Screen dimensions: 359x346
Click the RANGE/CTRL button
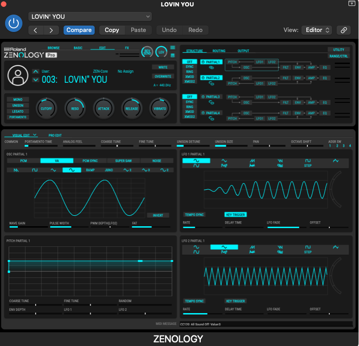click(x=338, y=56)
